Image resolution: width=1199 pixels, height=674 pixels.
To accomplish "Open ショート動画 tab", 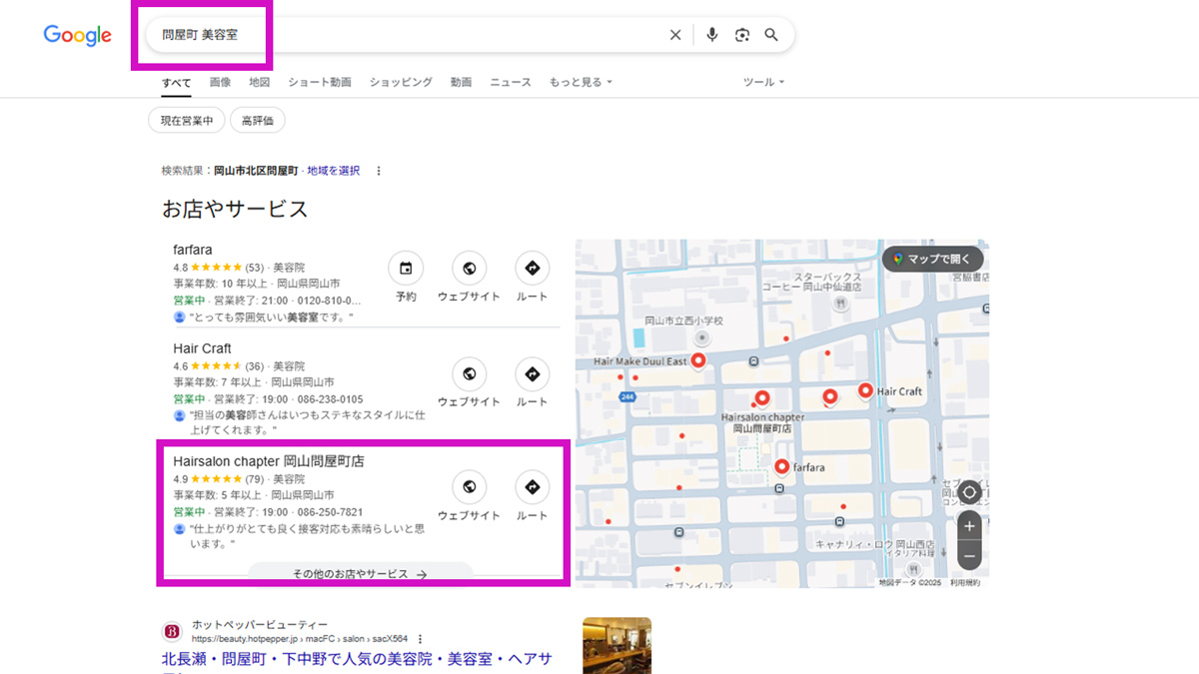I will [x=320, y=82].
